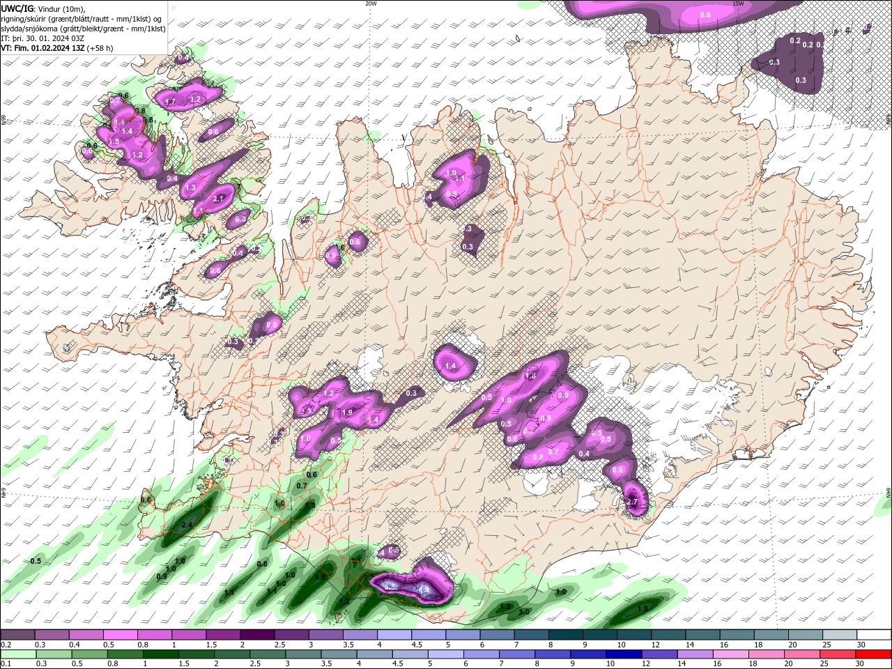
Task: Click the '20W' longitude label at top
Action: click(x=371, y=3)
